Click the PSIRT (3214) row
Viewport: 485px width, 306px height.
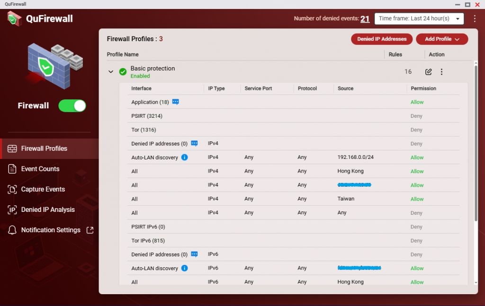click(x=293, y=116)
